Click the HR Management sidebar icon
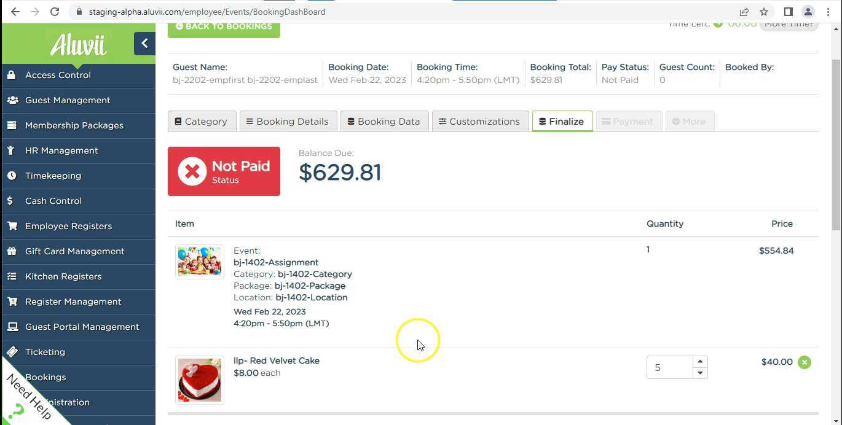The height and width of the screenshot is (425, 842). tap(12, 150)
